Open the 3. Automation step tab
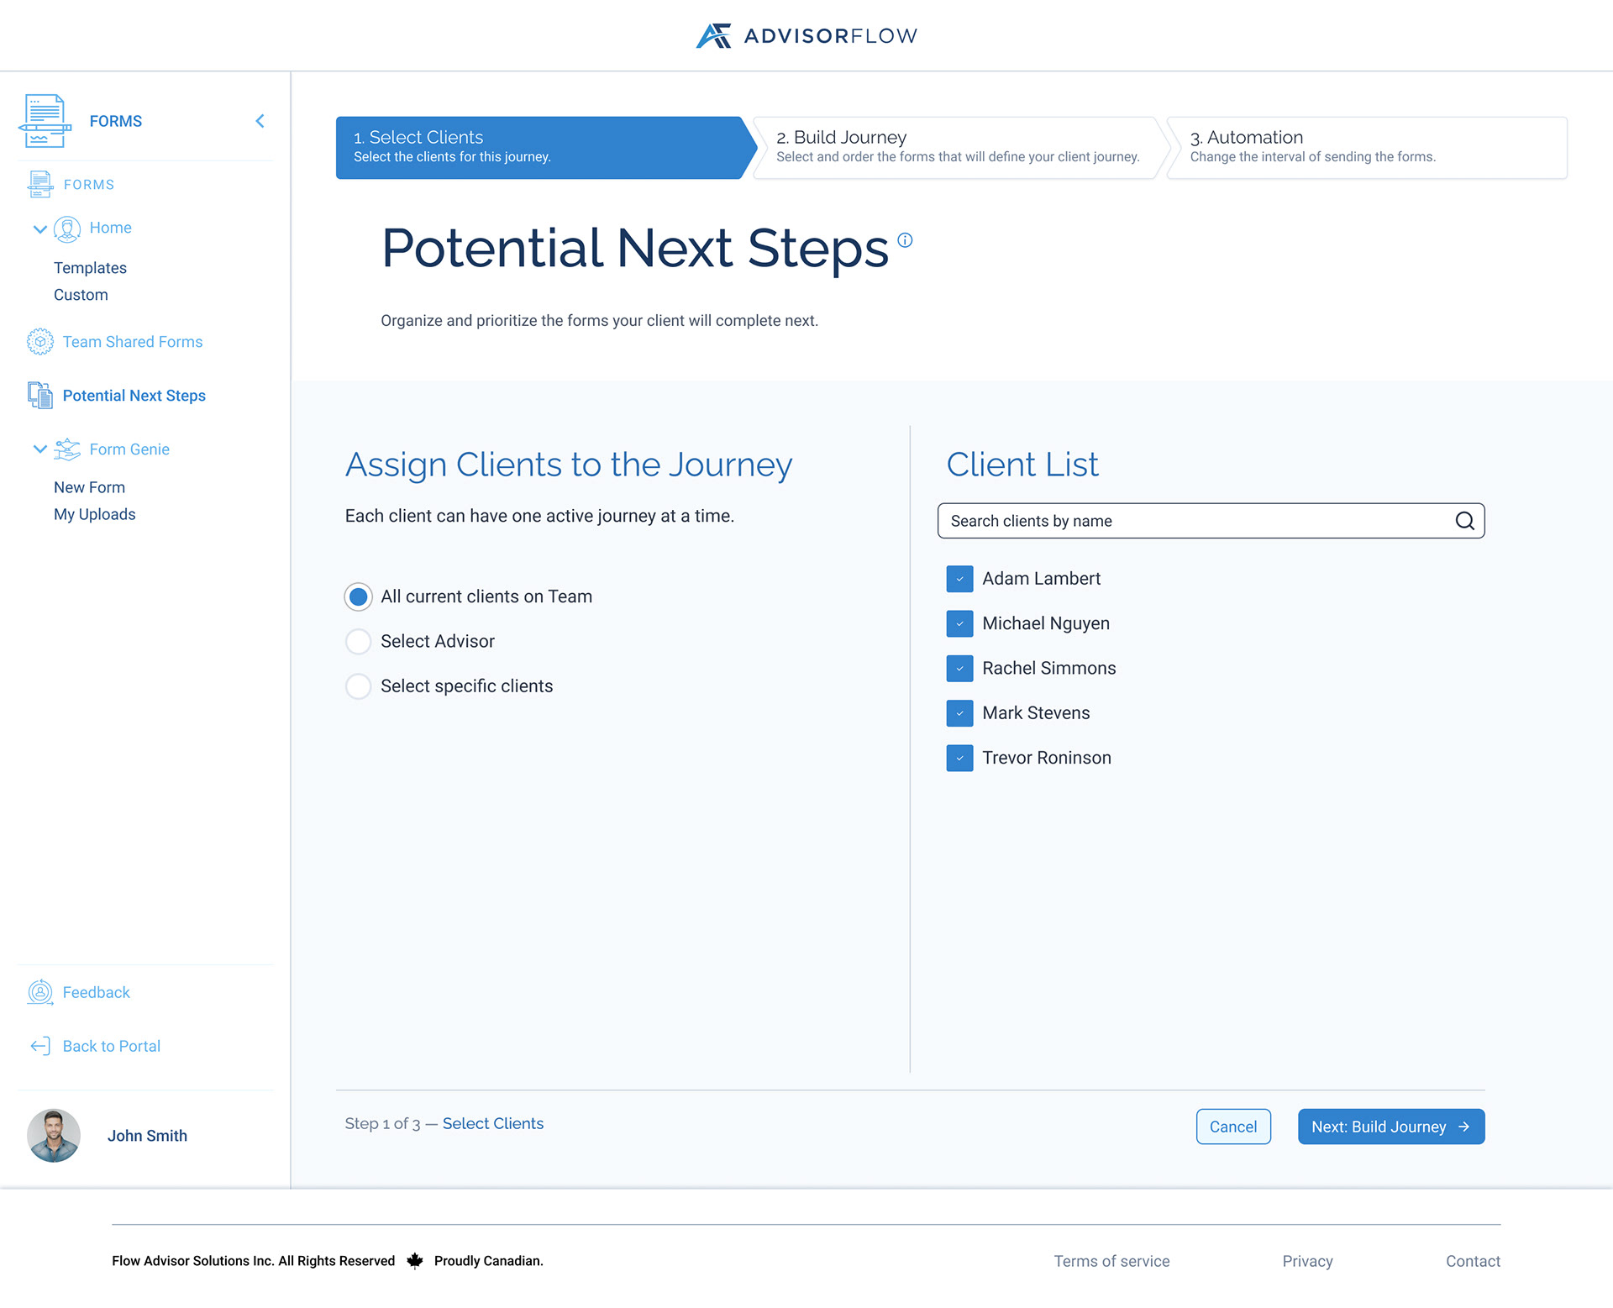The height and width of the screenshot is (1308, 1613). click(1365, 147)
